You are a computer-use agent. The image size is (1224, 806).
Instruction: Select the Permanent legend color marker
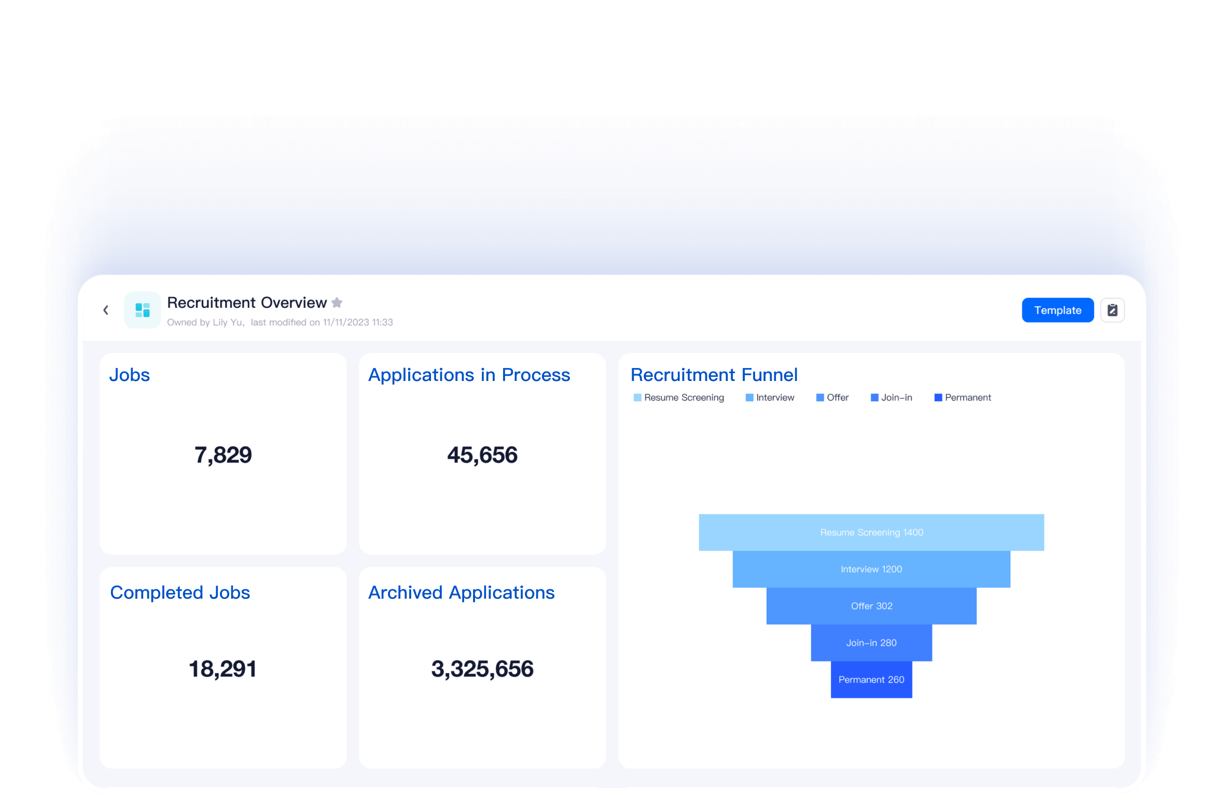(938, 397)
